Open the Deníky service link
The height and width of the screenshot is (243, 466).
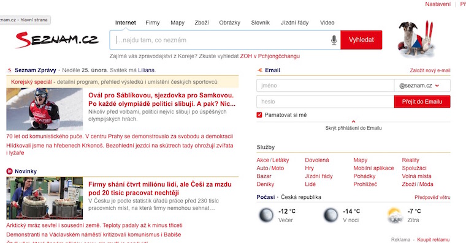(x=265, y=184)
